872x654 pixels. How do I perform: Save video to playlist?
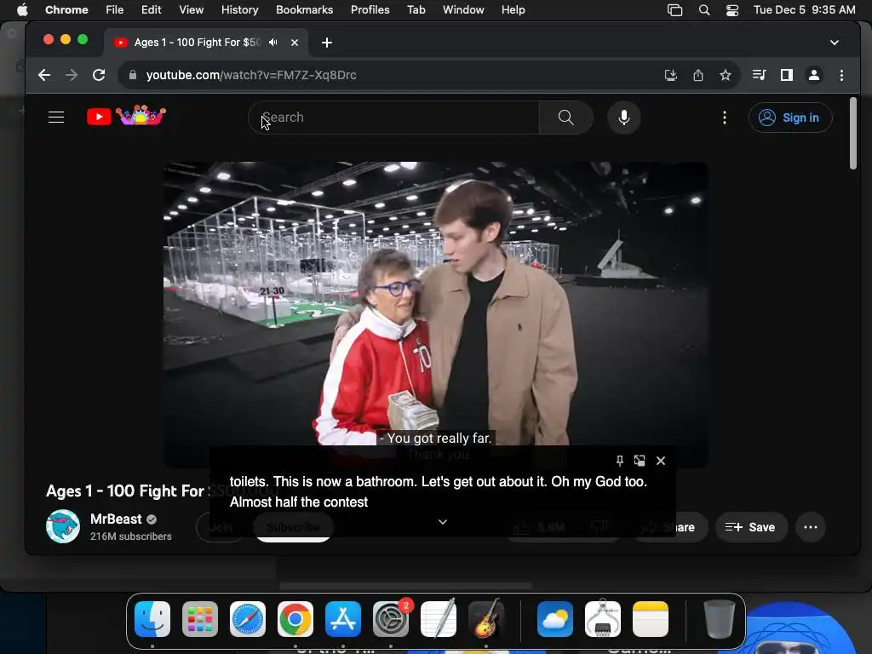point(751,527)
